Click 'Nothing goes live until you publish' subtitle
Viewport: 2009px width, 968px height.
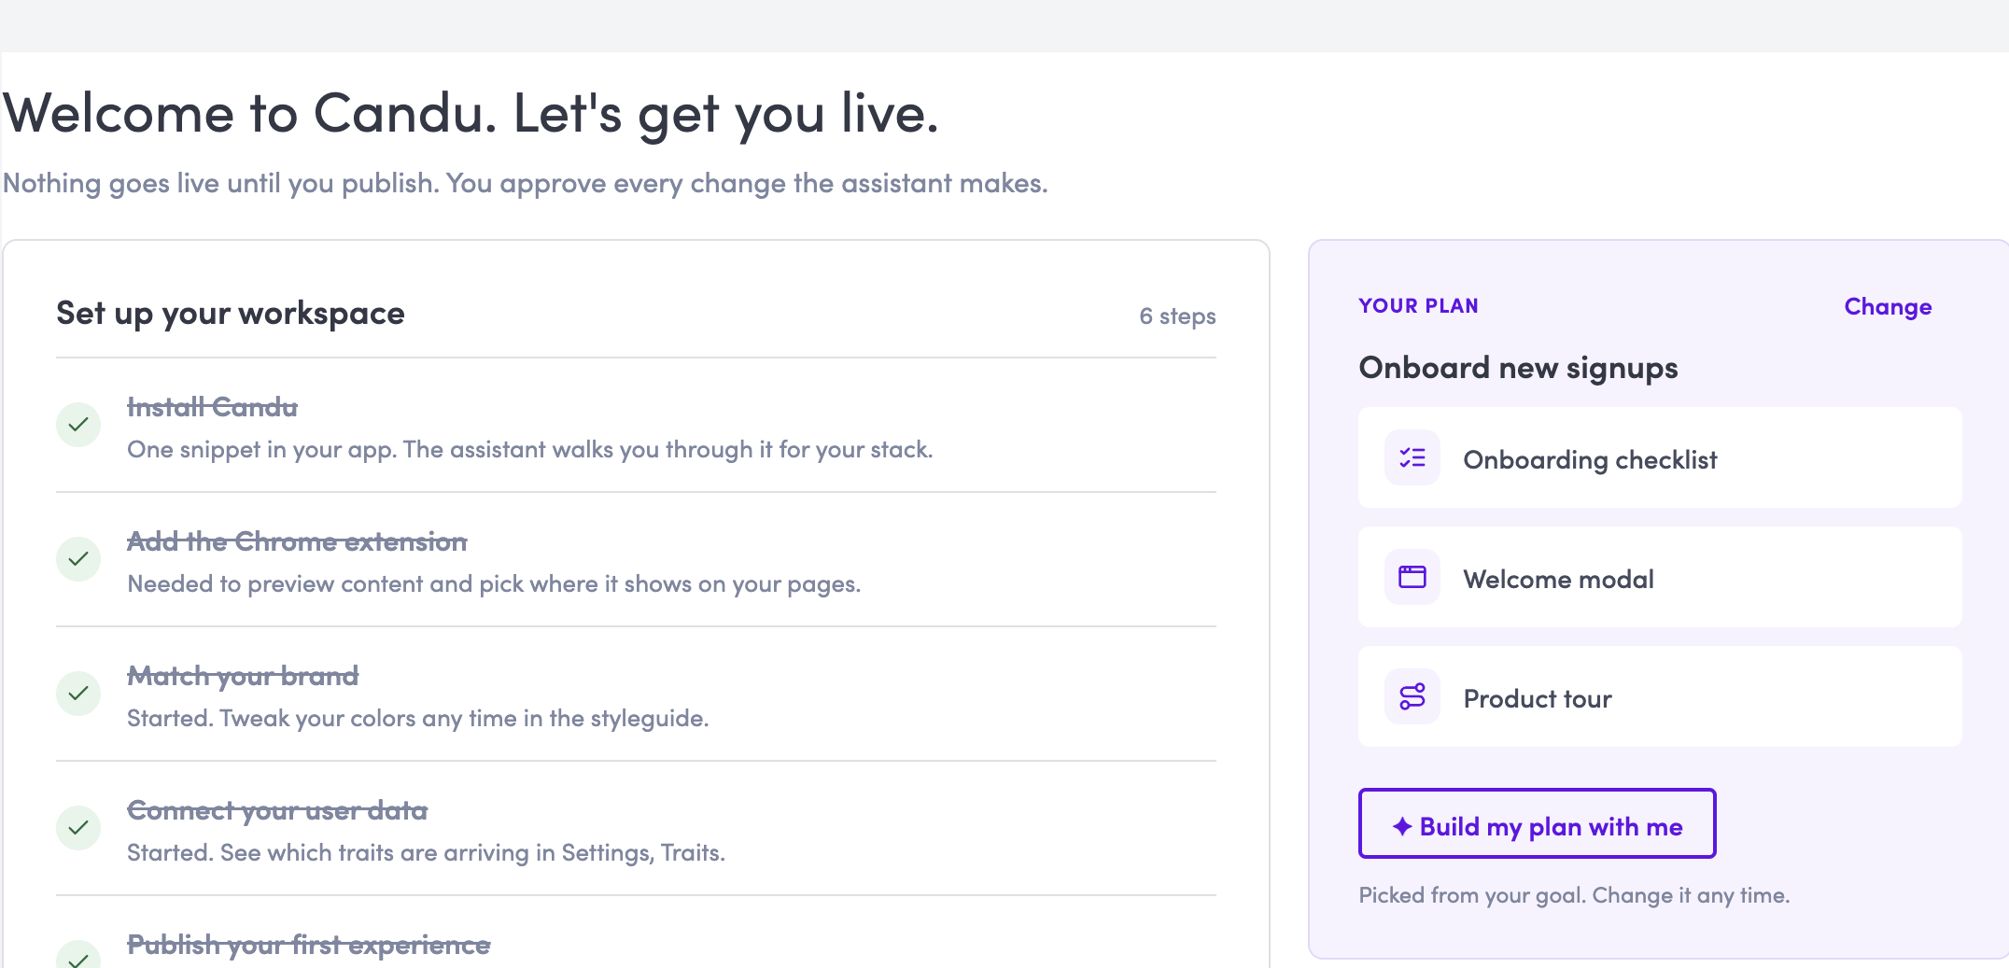tap(526, 183)
